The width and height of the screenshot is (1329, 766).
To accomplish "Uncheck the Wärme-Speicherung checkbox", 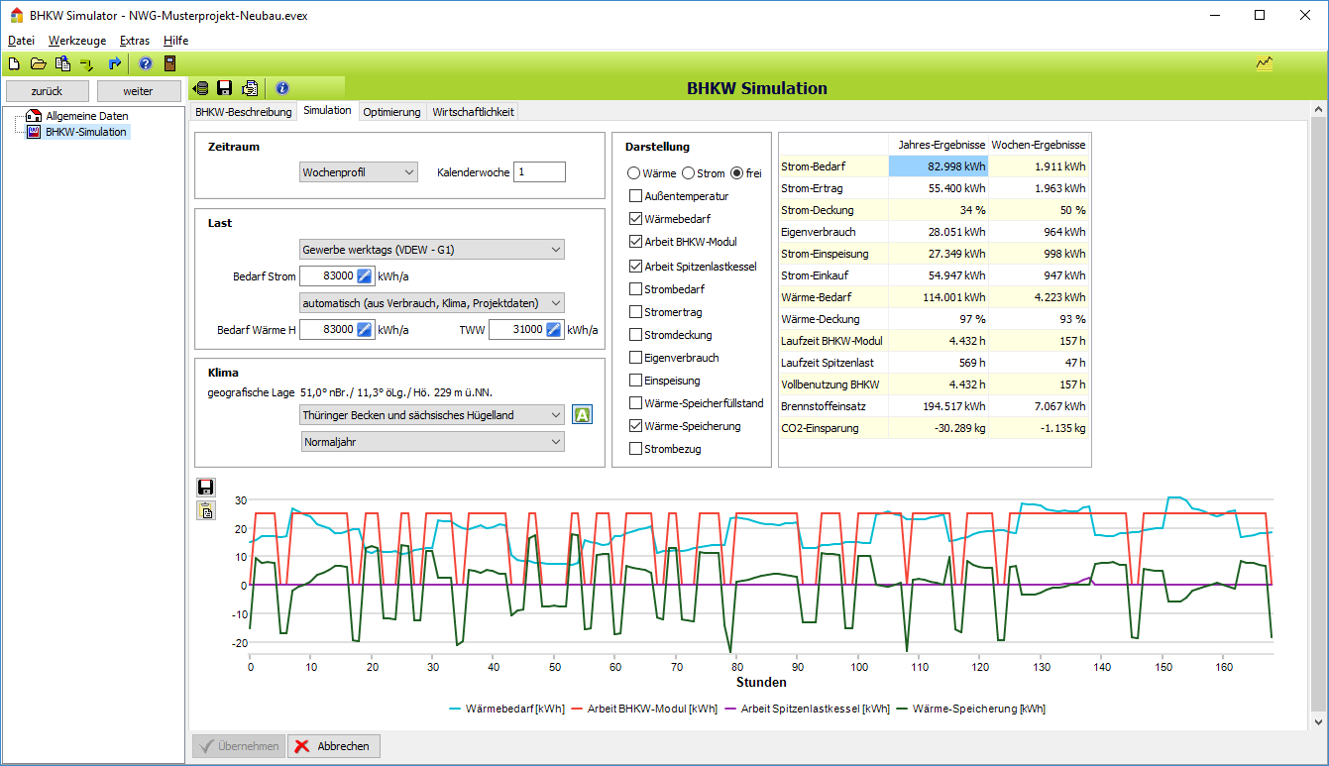I will 635,426.
